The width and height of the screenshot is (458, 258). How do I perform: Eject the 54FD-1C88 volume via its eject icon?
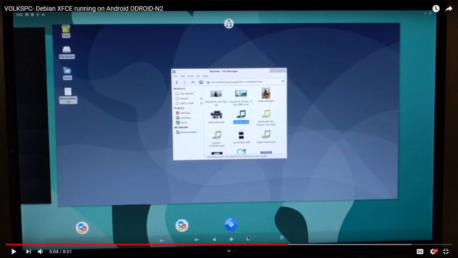(x=201, y=103)
